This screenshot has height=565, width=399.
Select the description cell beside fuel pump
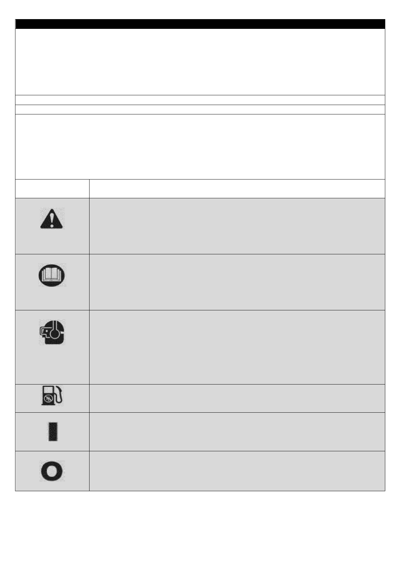click(237, 398)
